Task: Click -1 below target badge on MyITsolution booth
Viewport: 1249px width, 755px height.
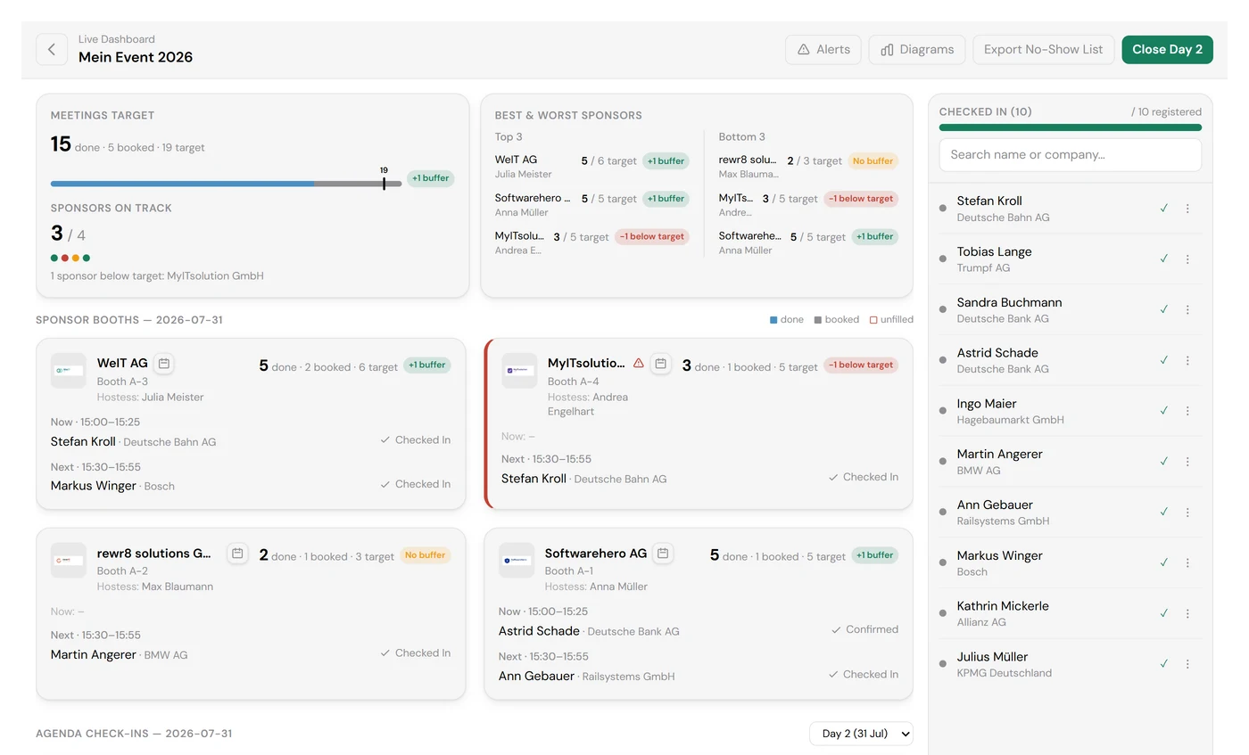Action: [861, 365]
